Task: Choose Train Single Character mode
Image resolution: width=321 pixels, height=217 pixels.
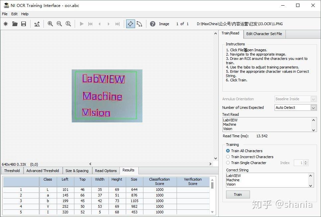Action: coord(228,163)
